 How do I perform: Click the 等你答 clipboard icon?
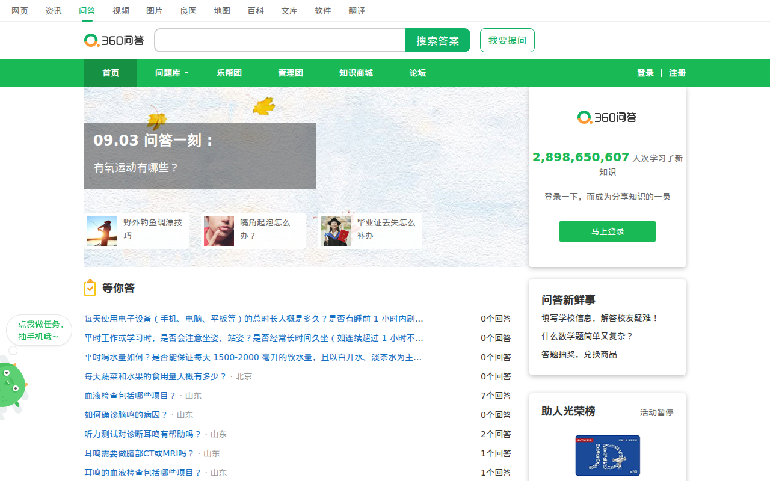(90, 288)
